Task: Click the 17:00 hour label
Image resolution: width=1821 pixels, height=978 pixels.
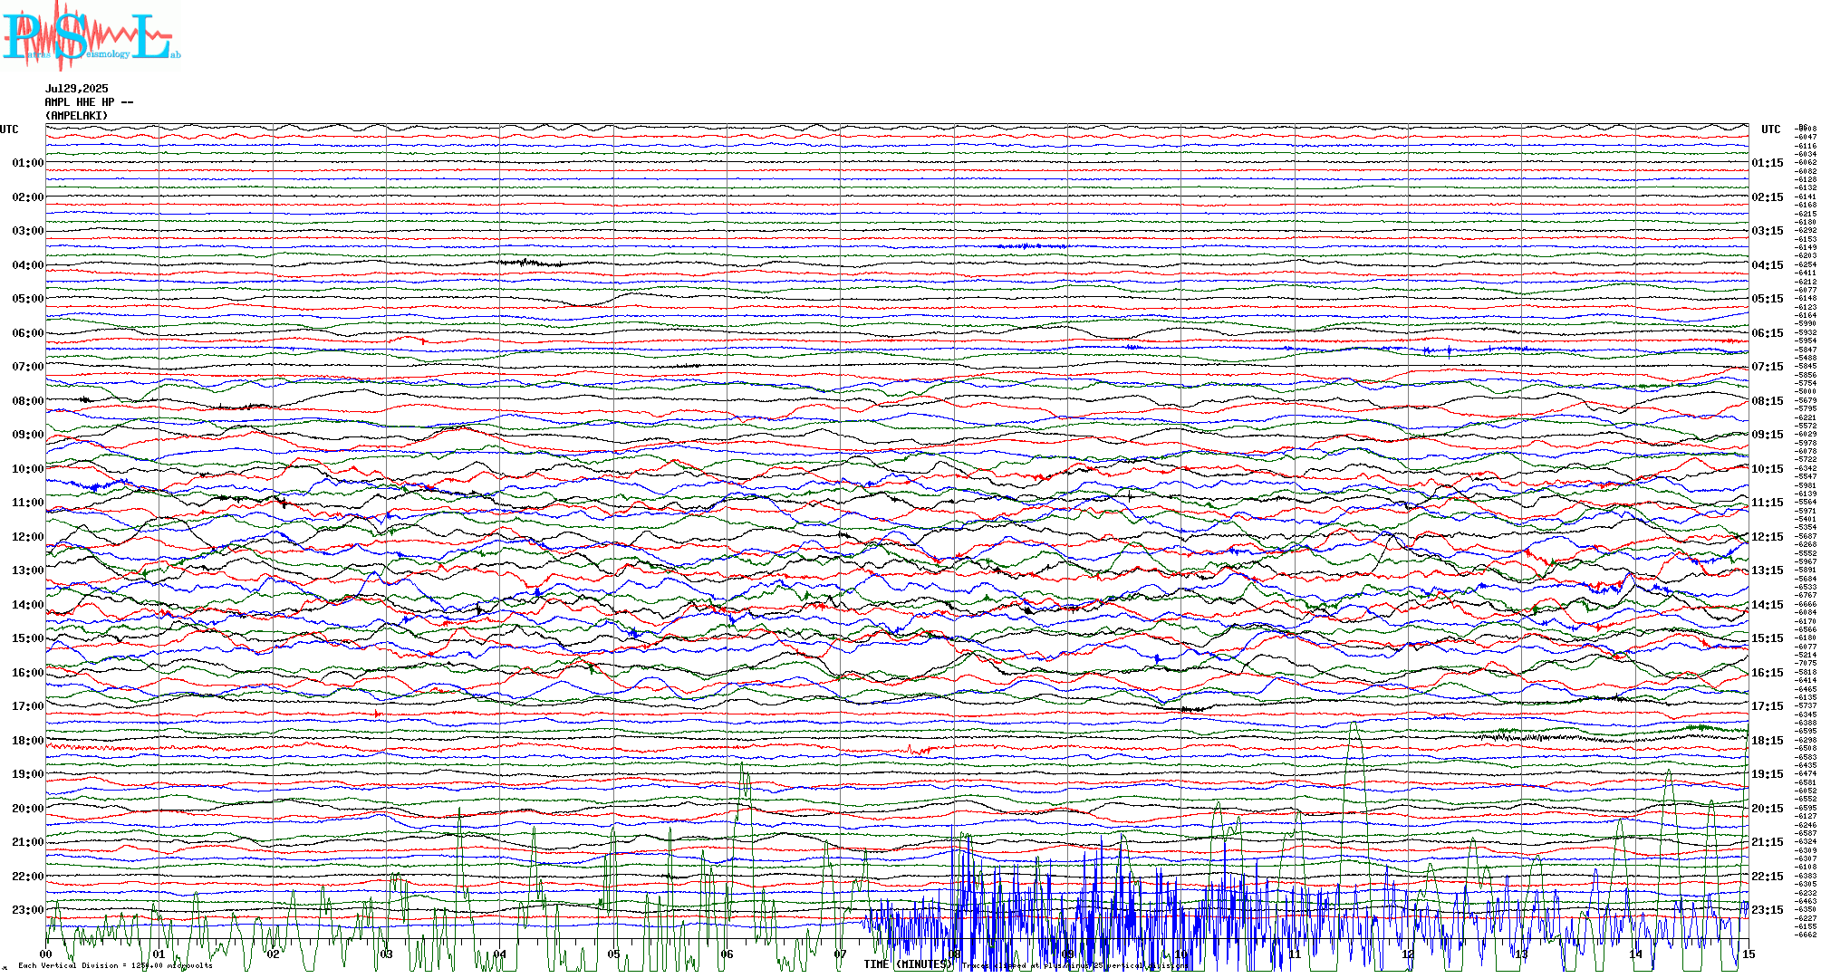Action: (28, 706)
